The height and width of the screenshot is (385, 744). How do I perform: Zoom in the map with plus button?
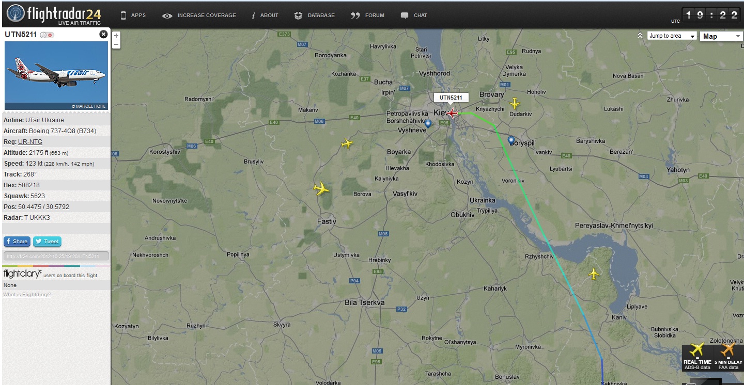[116, 36]
